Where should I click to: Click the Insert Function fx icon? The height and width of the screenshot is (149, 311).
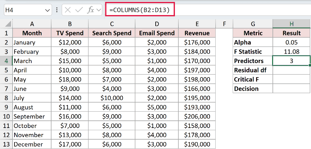coord(91,10)
